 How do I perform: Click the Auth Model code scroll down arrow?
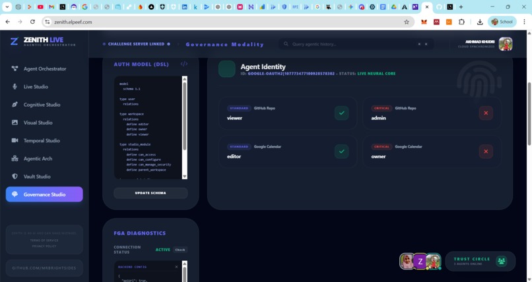point(185,177)
